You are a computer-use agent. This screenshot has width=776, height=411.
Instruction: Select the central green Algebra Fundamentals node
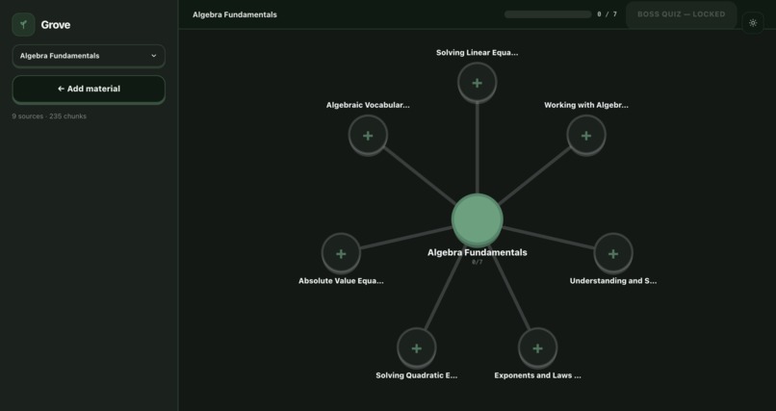pos(478,219)
